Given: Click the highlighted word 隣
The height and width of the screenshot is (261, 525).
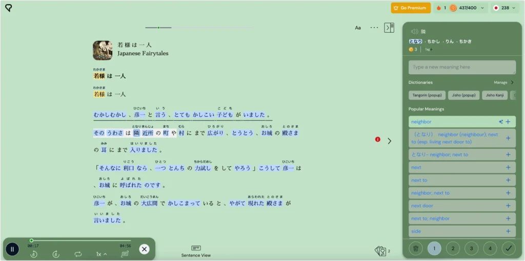Looking at the screenshot, I should coord(136,133).
